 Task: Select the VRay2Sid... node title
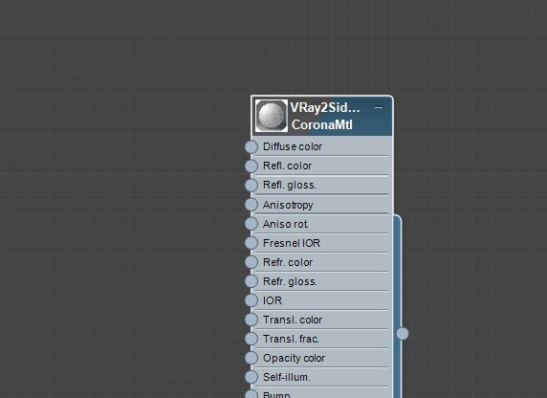pyautogui.click(x=325, y=107)
